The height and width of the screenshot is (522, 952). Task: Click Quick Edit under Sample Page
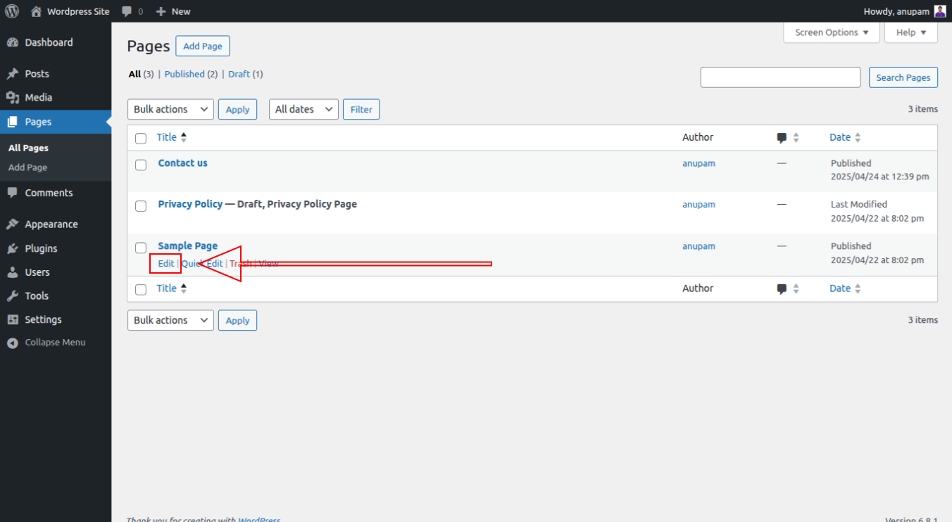click(x=202, y=263)
